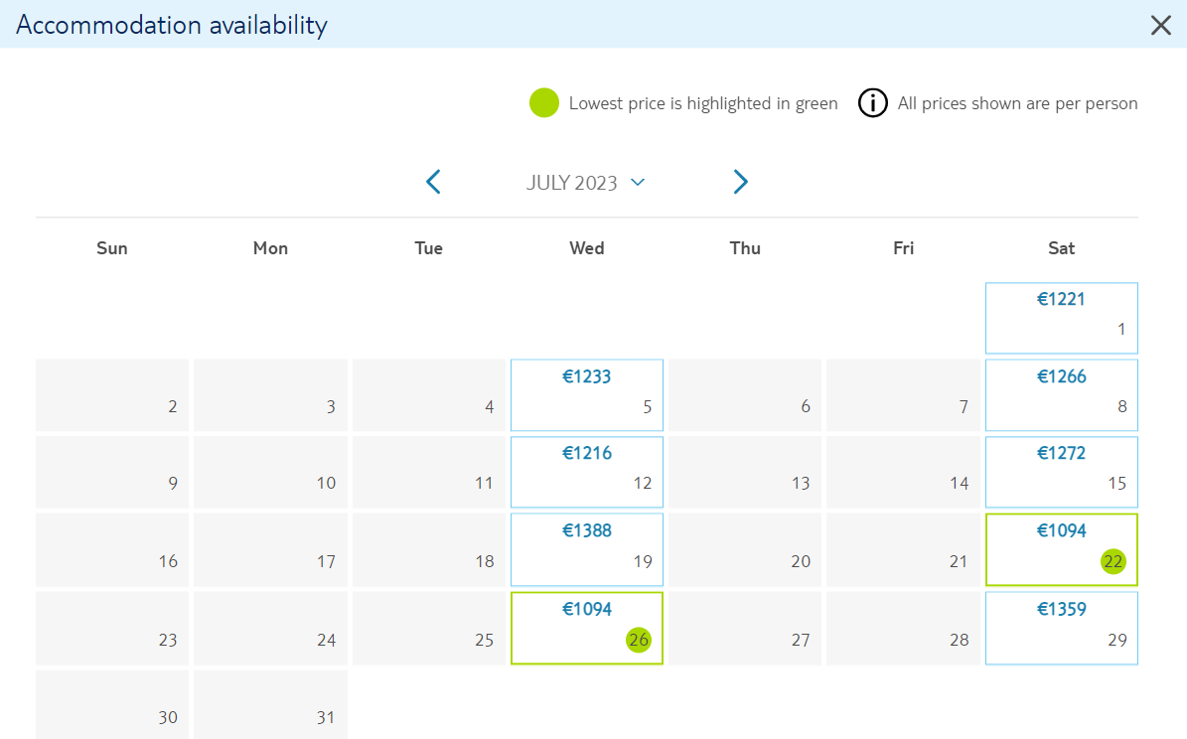Click greyed-out date 31 cell
Image resolution: width=1187 pixels, height=739 pixels.
point(270,704)
